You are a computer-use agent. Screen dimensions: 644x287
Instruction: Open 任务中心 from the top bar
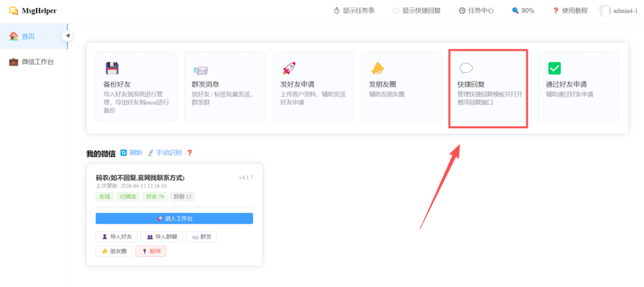coord(476,11)
